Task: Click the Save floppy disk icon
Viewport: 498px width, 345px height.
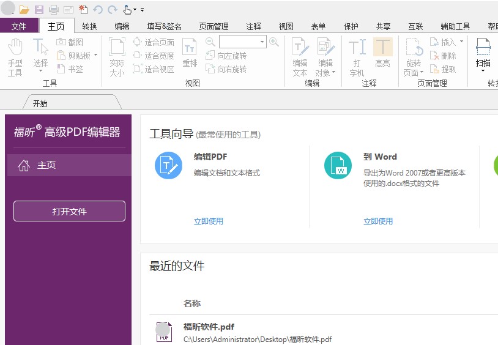Action: 39,10
